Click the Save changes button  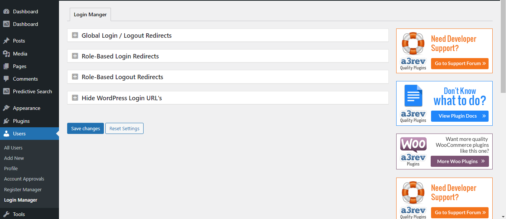[85, 128]
